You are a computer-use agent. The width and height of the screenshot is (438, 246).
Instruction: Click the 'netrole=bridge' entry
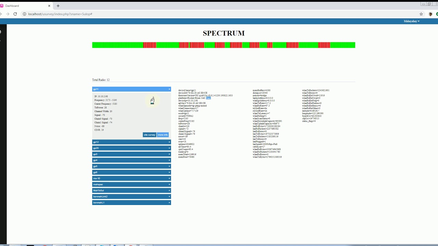coord(260,96)
